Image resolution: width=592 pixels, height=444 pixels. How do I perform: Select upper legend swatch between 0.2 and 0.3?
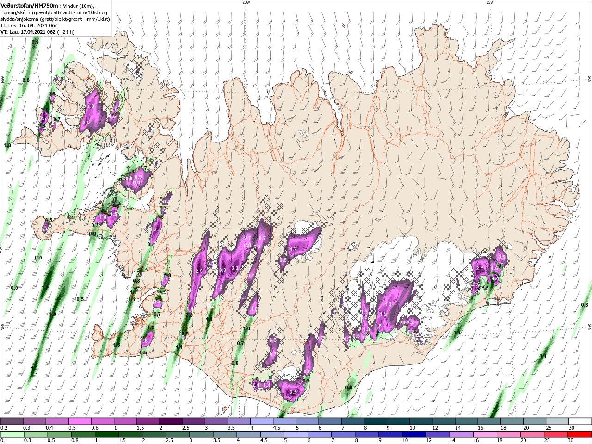(x=12, y=421)
